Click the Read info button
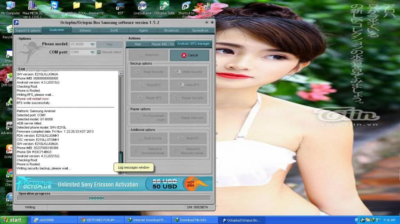400x224 pixels. [148, 55]
